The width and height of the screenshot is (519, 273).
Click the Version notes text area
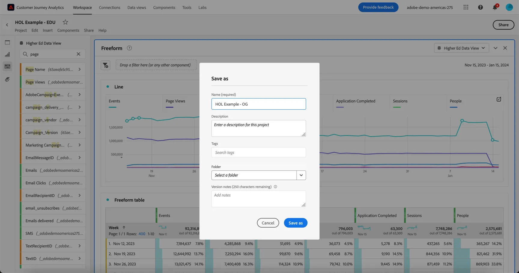pos(259,199)
